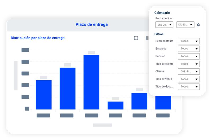Click the 'Plazo de entrega' panel title

[x=91, y=24]
